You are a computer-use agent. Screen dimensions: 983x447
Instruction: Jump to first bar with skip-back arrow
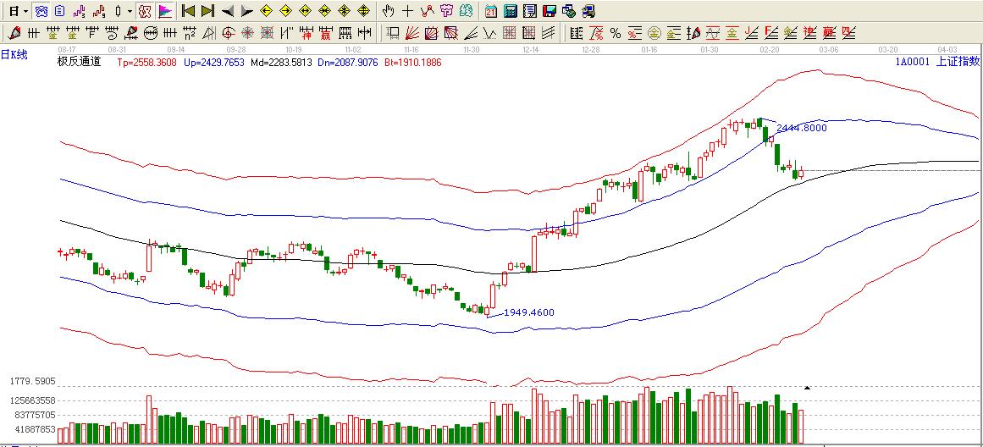tap(188, 11)
